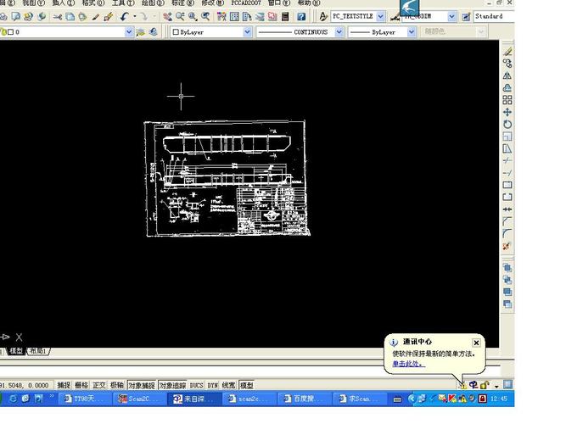
Task: Select the Rotate tool
Action: click(507, 124)
